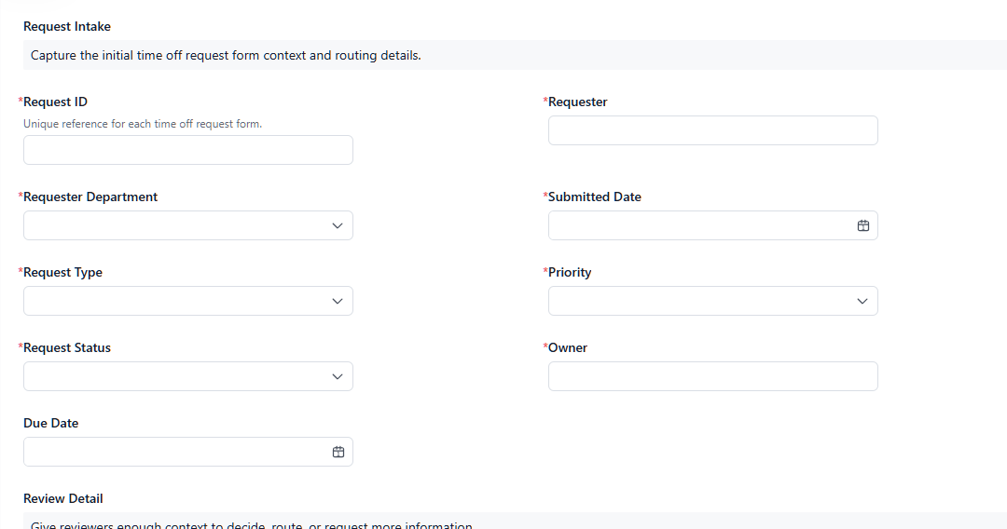Select the Due Date field
The image size is (1007, 529).
coord(188,452)
